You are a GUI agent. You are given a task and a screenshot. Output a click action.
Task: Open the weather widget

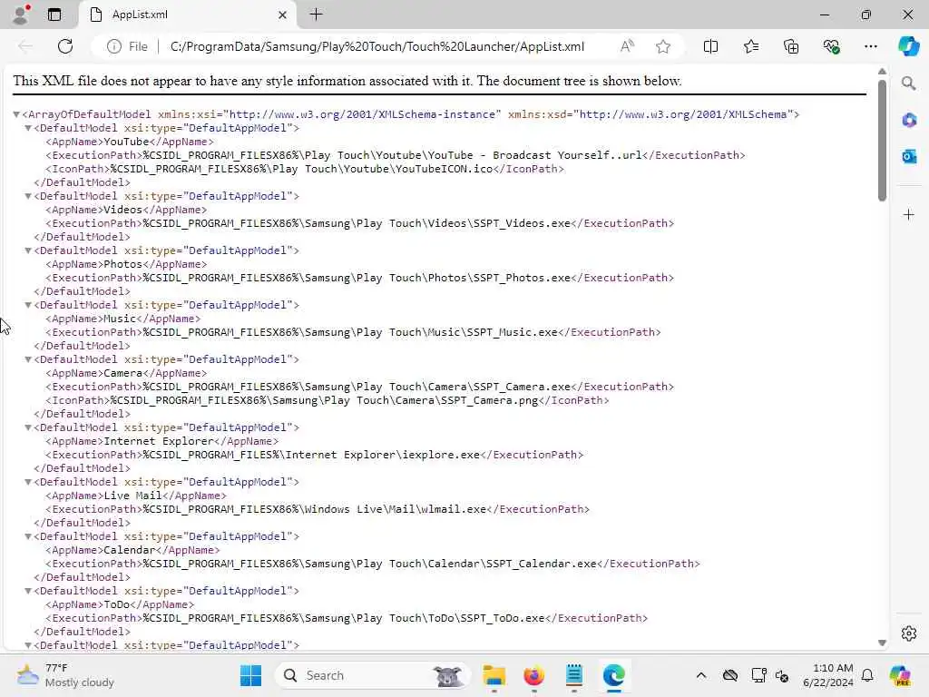pos(65,675)
